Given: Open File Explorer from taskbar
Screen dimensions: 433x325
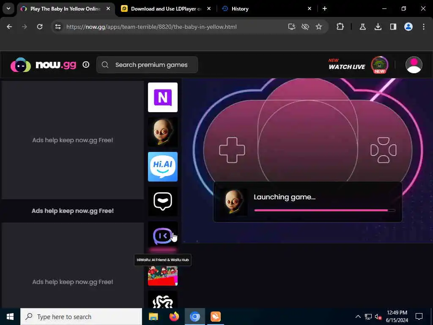Looking at the screenshot, I should point(153,317).
